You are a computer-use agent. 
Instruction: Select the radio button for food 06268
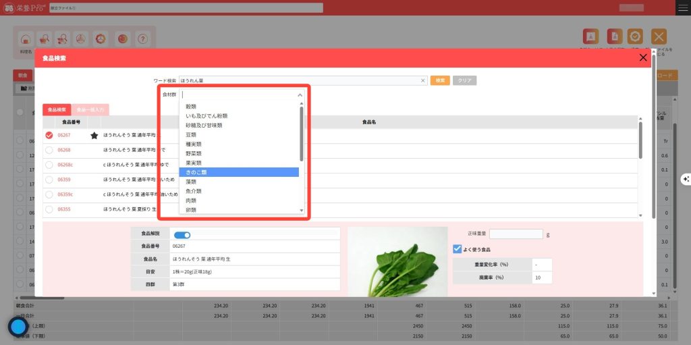click(49, 150)
